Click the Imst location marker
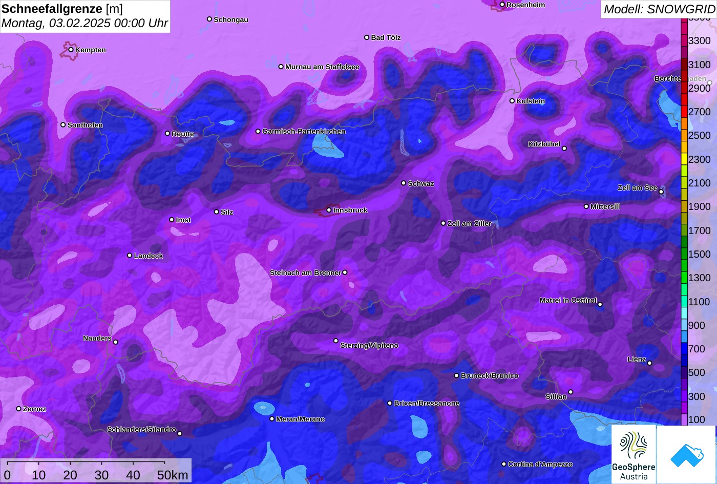 coord(172,220)
